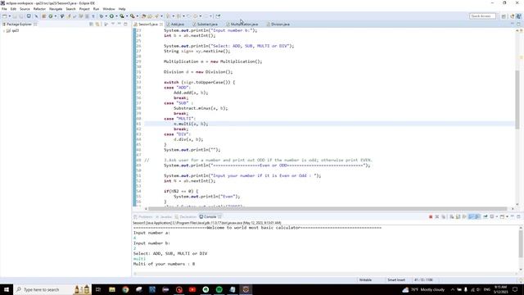Image resolution: width=524 pixels, height=295 pixels.
Task: Click the Debug bug toolbar icon
Action: 102,16
